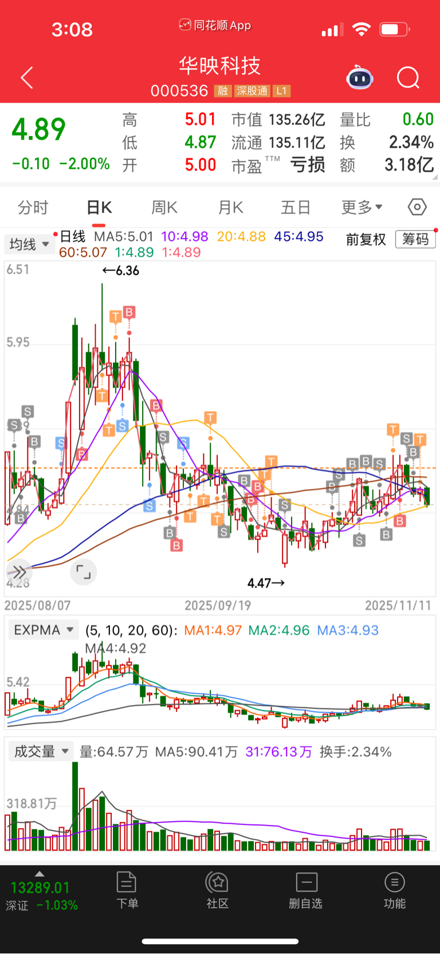Tap the blue 45:4.95 MA value
This screenshot has width=440, height=954.
(298, 237)
